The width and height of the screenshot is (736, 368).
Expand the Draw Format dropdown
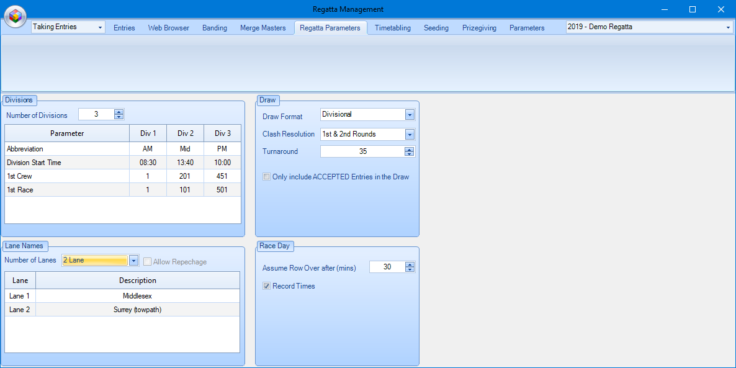[410, 114]
